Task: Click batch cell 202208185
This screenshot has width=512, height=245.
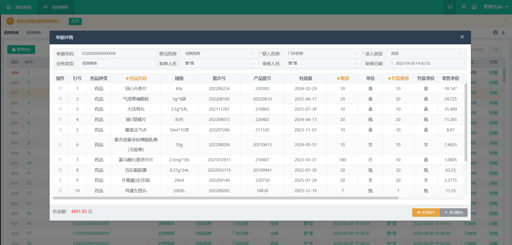Action: (219, 99)
